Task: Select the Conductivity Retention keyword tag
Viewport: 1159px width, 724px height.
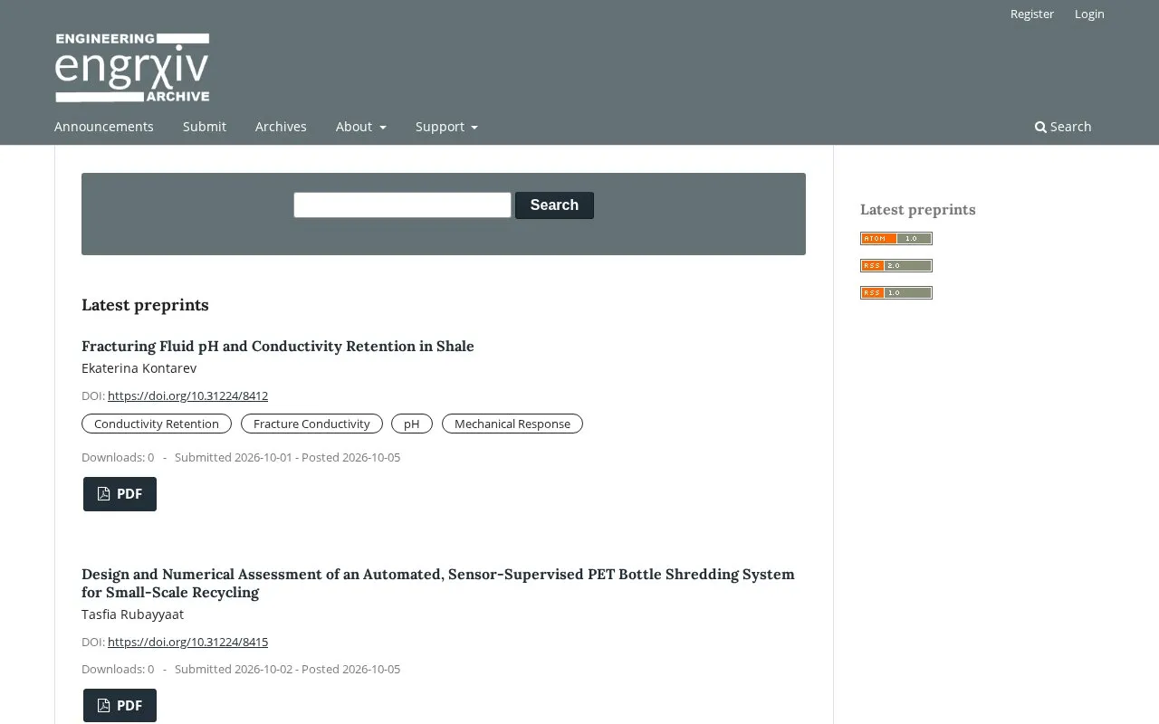Action: (157, 424)
